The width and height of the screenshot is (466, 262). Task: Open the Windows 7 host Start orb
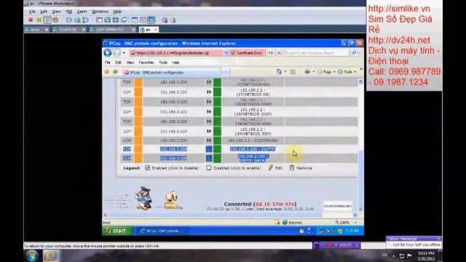[x=32, y=255]
